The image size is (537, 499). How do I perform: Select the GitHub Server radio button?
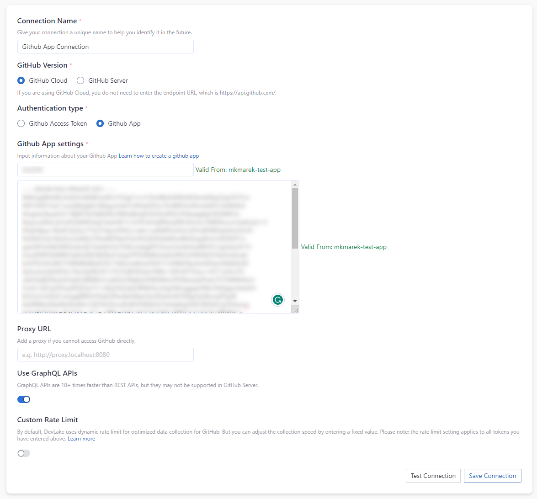click(x=80, y=80)
